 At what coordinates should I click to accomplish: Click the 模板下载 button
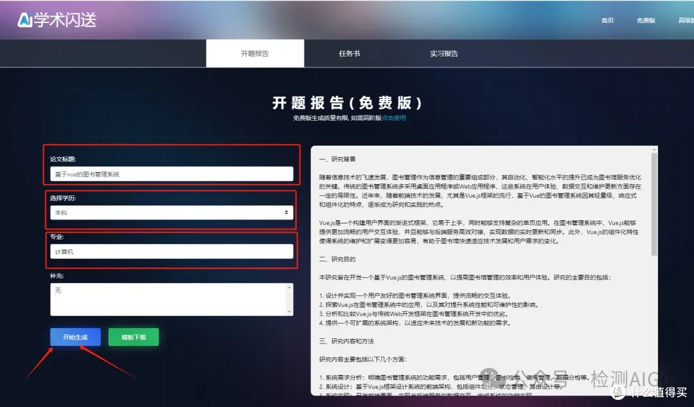(x=134, y=337)
